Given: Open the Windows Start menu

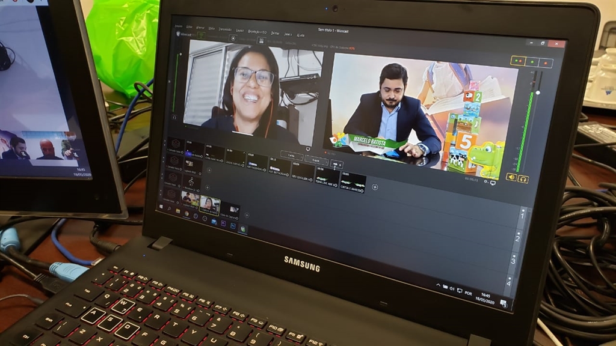Looking at the screenshot, I should tap(161, 207).
